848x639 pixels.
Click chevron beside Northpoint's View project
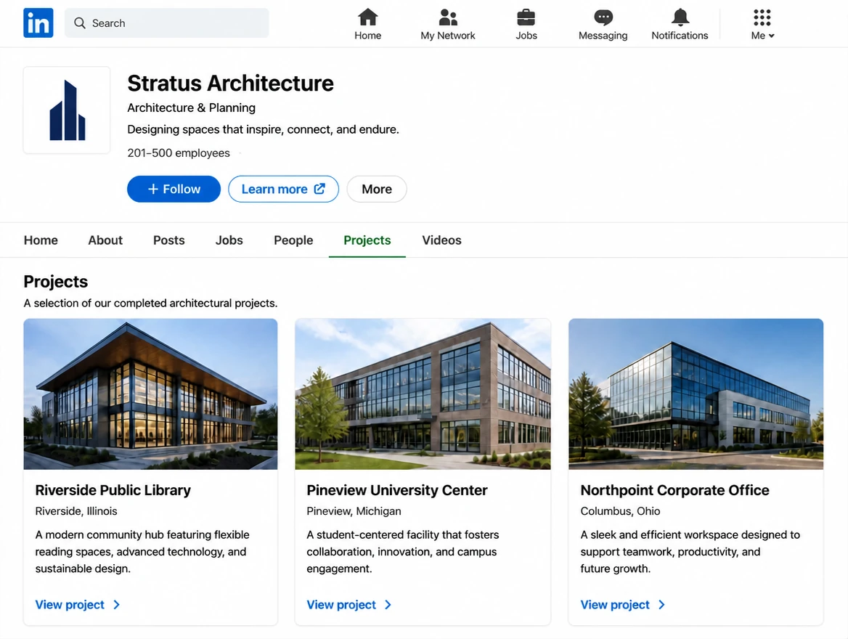661,605
